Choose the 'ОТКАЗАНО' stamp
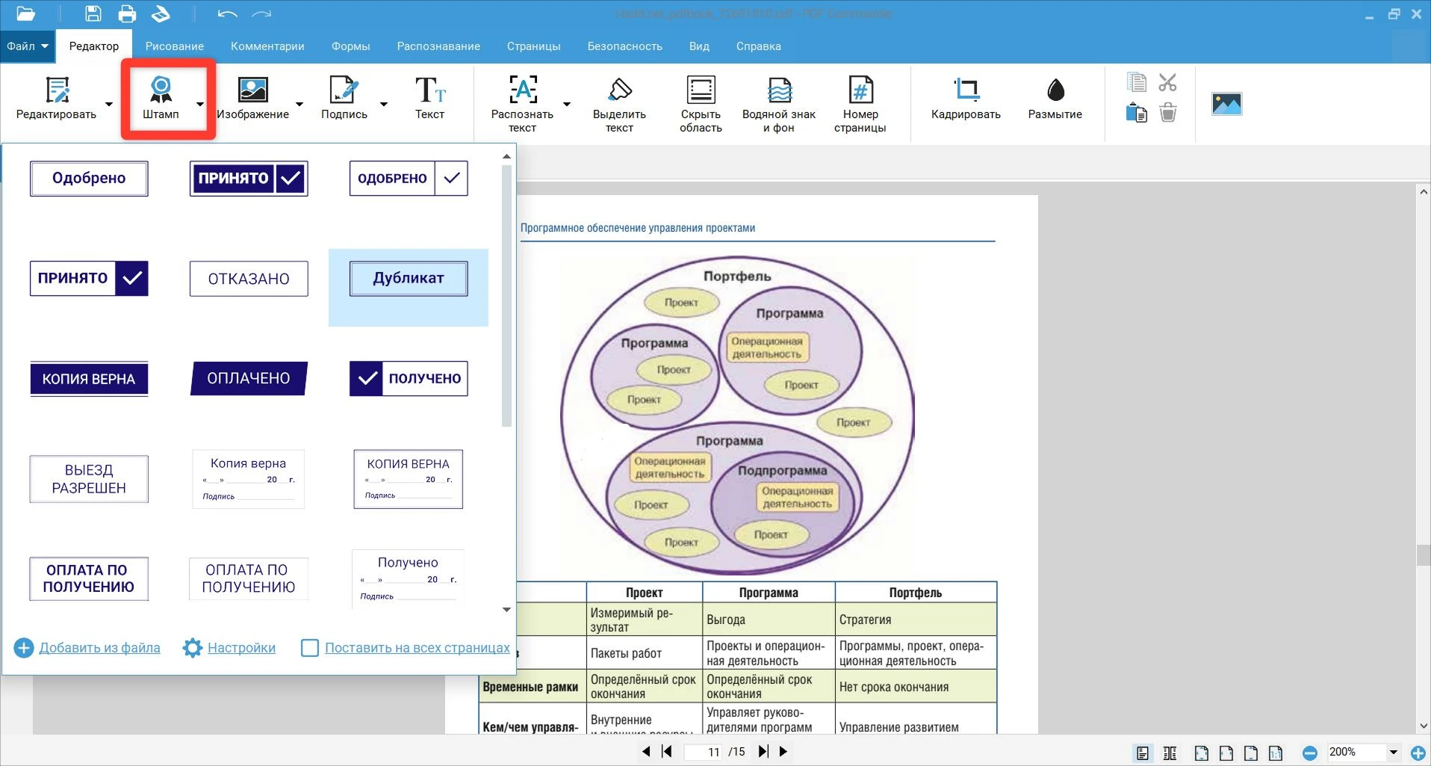 click(249, 279)
